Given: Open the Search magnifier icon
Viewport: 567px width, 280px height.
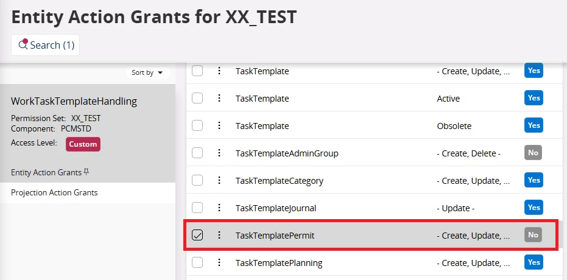Looking at the screenshot, I should click(x=23, y=44).
